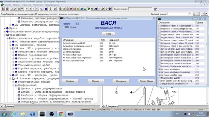Click the highlighted green leaf toolbar icon
Image resolution: width=209 pixels, height=117 pixels.
88,9
